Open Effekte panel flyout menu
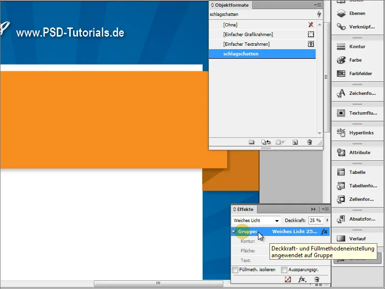This screenshot has width=385, height=289. point(325,210)
